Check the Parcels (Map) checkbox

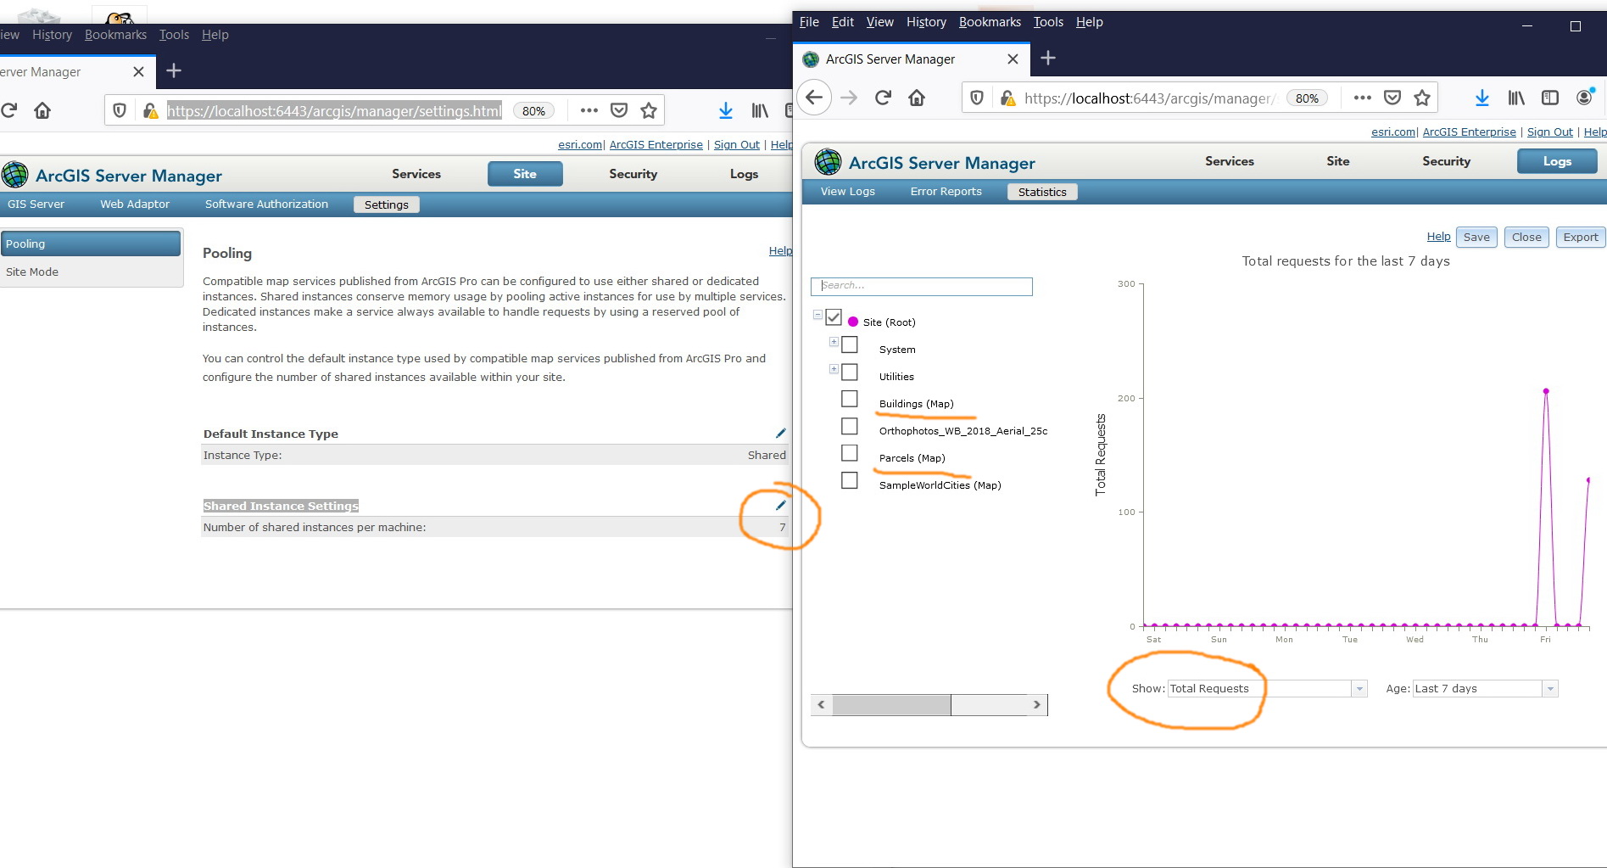(850, 453)
